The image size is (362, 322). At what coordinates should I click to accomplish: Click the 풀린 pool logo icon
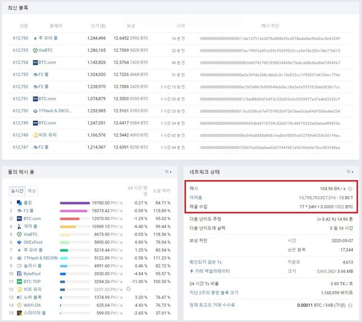19,203
